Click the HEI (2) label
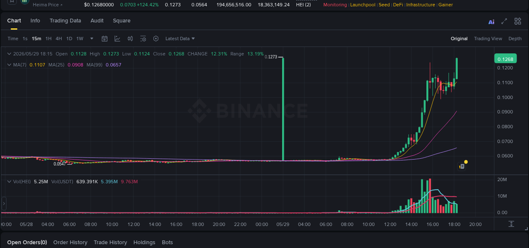This screenshot has height=248, width=529. [303, 5]
